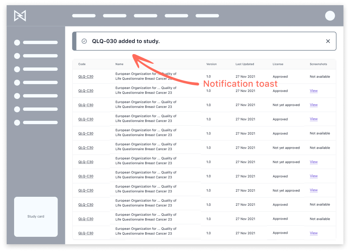Click the Version column header
The height and width of the screenshot is (252, 350).
[x=212, y=64]
